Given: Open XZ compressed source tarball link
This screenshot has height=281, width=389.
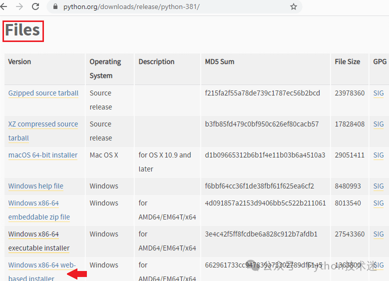Looking at the screenshot, I should [43, 131].
